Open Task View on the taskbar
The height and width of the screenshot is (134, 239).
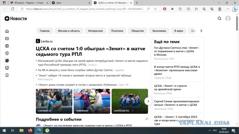[x=13, y=131]
